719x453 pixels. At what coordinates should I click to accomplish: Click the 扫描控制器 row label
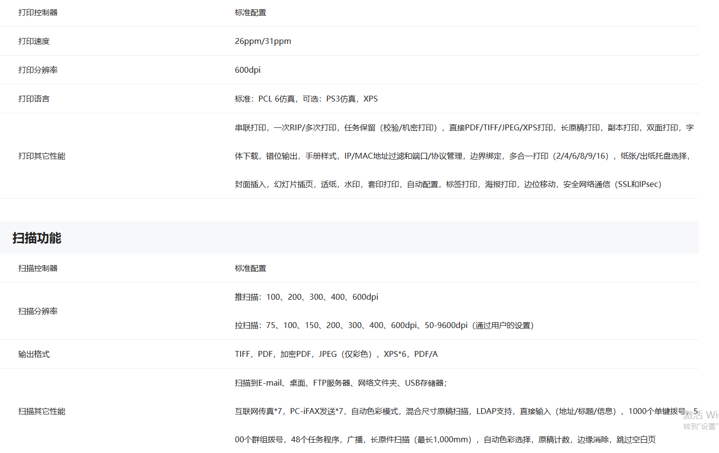click(38, 268)
